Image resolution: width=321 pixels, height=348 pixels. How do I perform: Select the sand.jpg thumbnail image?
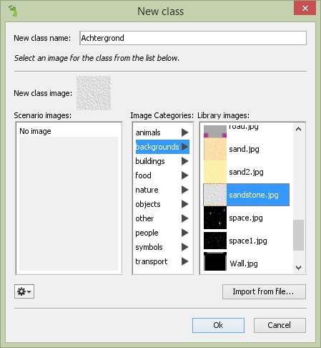coord(215,149)
